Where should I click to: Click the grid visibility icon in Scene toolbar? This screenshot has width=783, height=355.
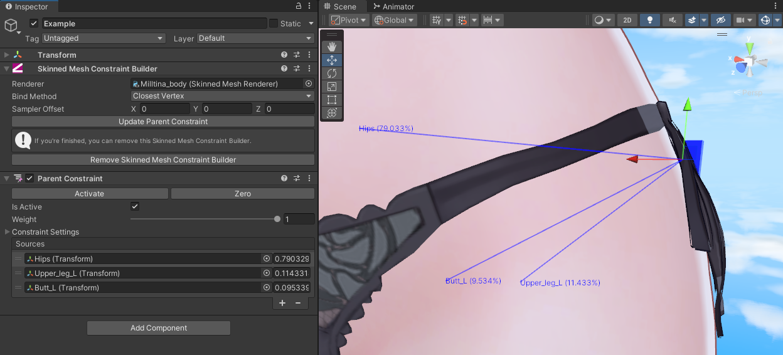(x=437, y=20)
